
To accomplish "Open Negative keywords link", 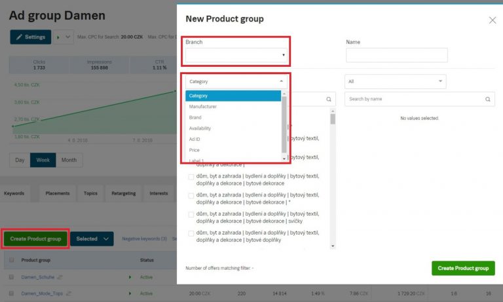I will tap(144, 238).
